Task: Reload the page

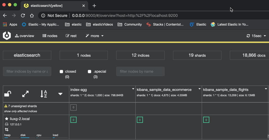Action: (x=23, y=16)
